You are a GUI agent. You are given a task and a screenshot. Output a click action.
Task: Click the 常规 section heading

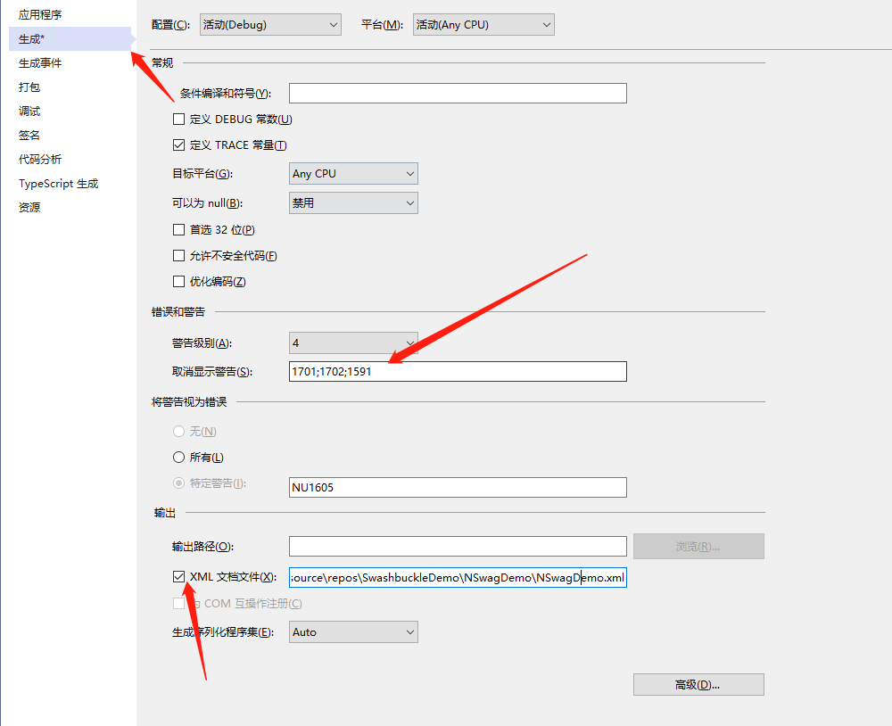click(x=162, y=62)
